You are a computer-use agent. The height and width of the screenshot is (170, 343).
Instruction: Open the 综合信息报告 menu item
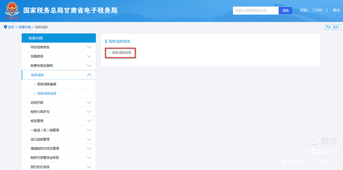click(x=59, y=47)
